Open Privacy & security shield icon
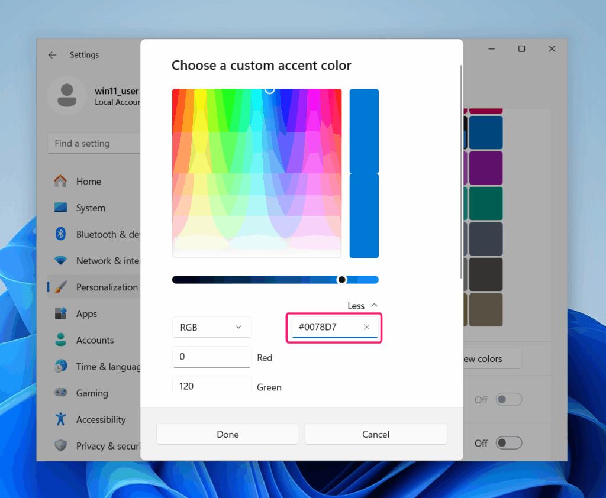The image size is (606, 498). (61, 445)
